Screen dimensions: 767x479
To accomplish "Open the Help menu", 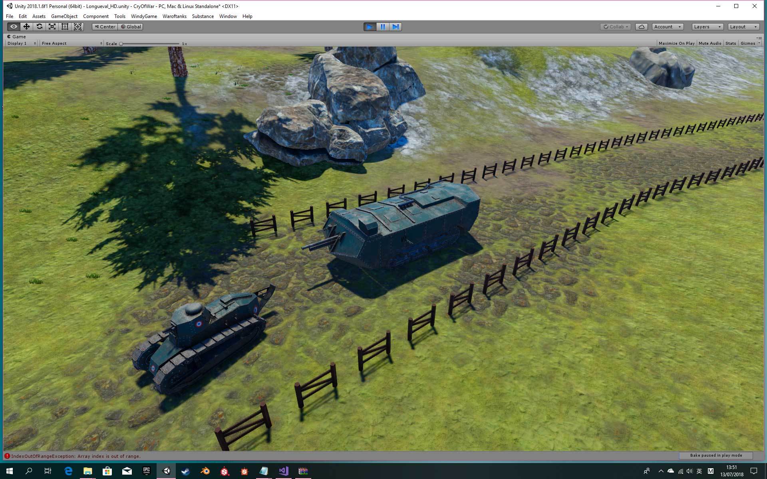I will [247, 16].
